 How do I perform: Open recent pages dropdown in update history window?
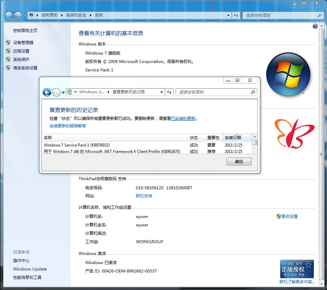[63, 93]
